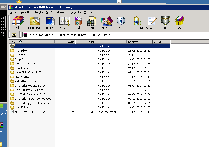
Task: Run Test Et on the archive
Action: [50, 23]
